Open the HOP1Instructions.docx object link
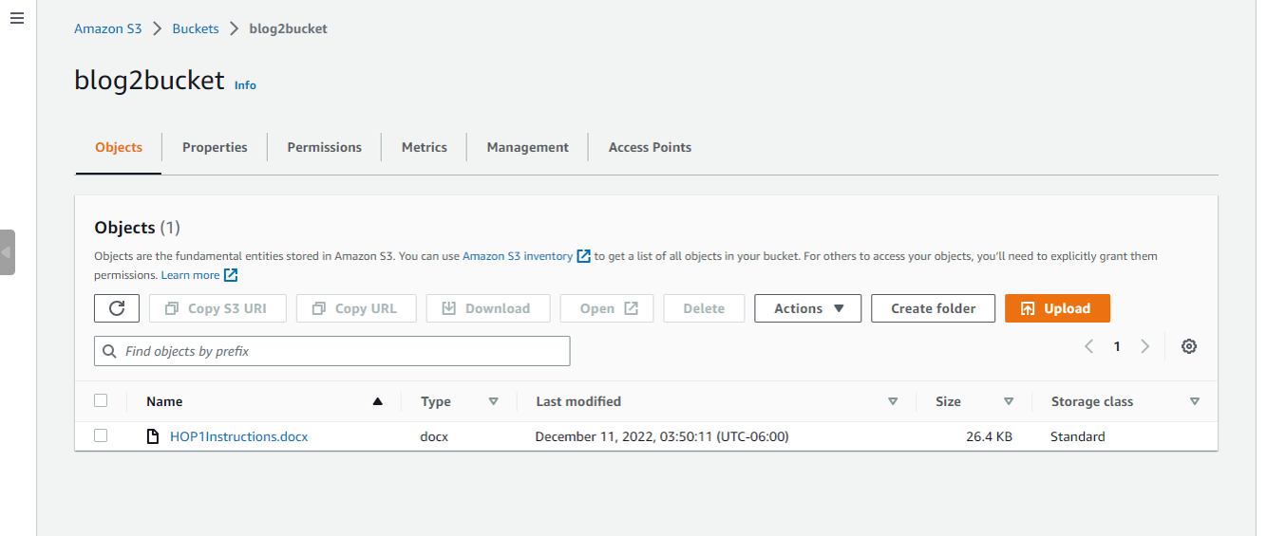This screenshot has height=536, width=1267. click(238, 436)
